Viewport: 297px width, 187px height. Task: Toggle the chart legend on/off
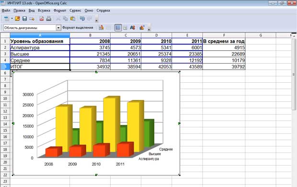125,28
